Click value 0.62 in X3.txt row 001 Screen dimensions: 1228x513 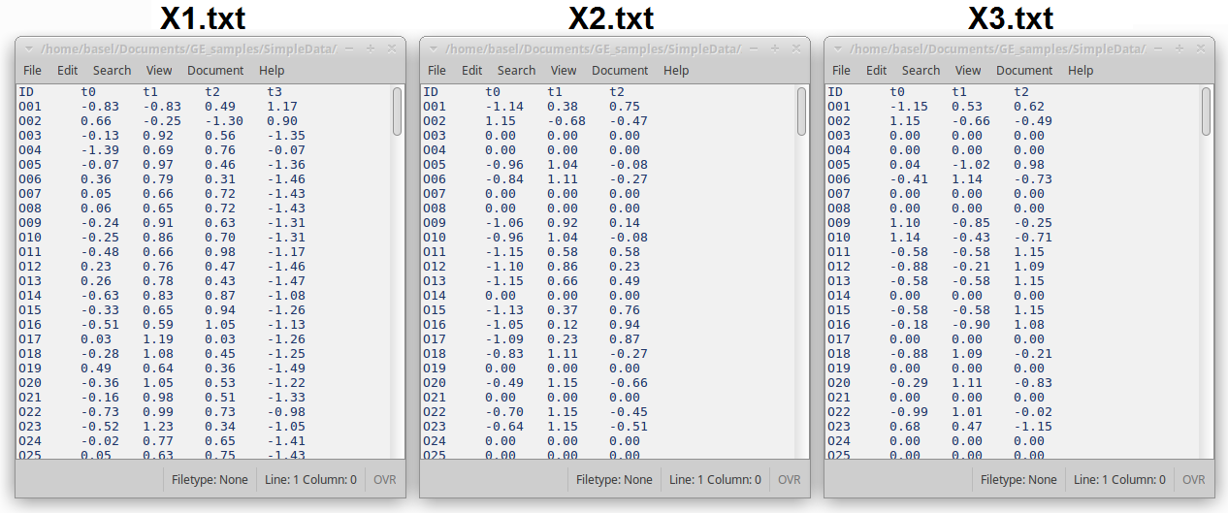pos(1029,107)
